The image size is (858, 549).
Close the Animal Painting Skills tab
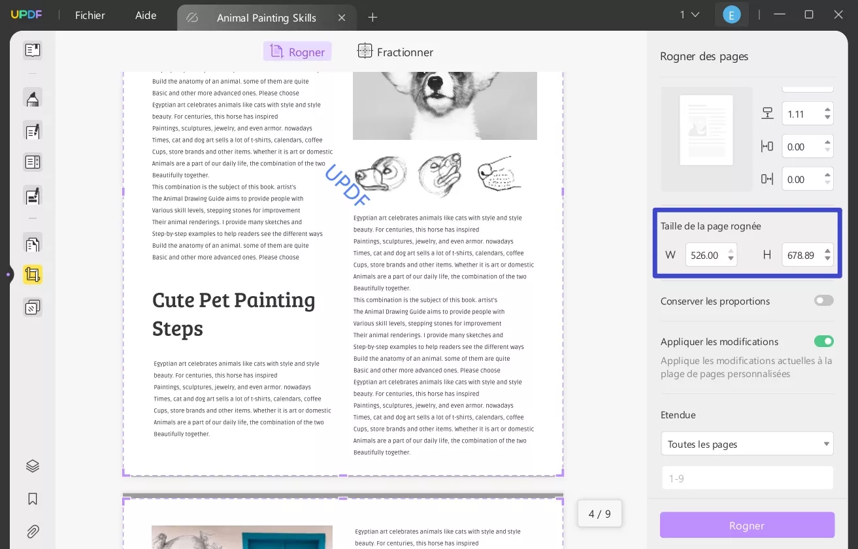pyautogui.click(x=341, y=18)
